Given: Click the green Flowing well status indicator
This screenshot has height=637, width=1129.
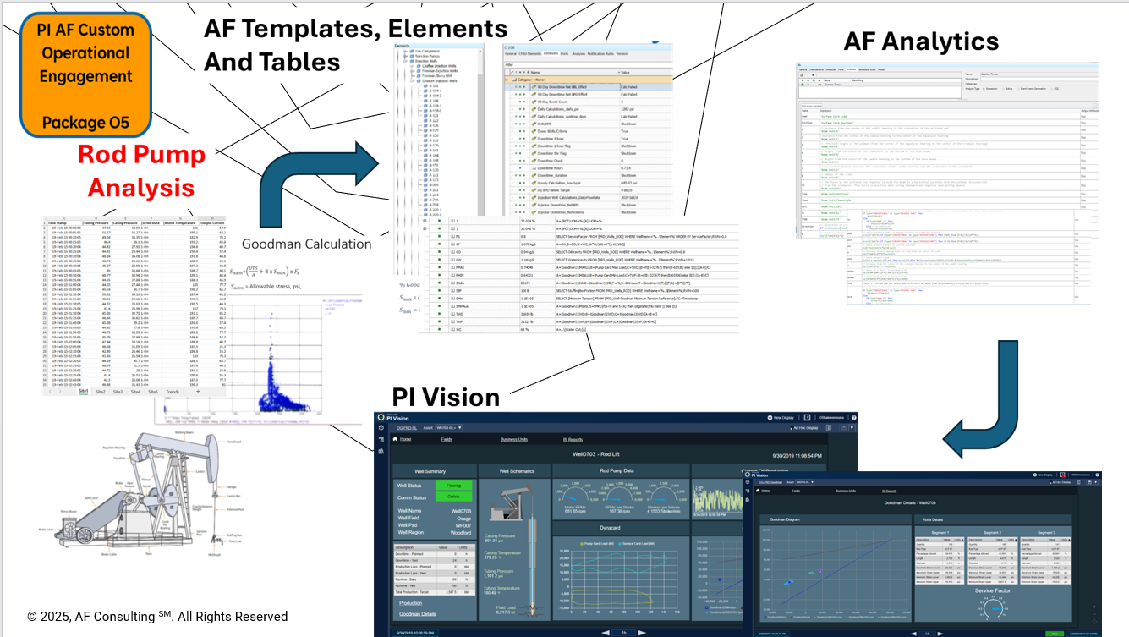Looking at the screenshot, I should (x=453, y=486).
